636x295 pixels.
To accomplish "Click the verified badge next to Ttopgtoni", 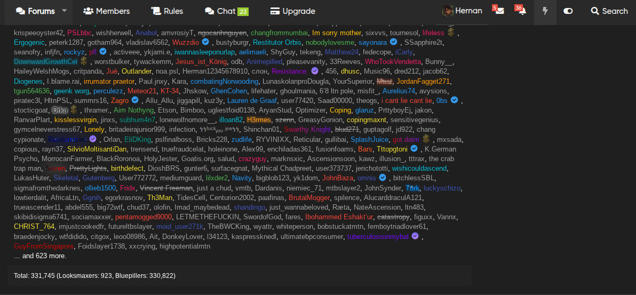I will [x=414, y=148].
